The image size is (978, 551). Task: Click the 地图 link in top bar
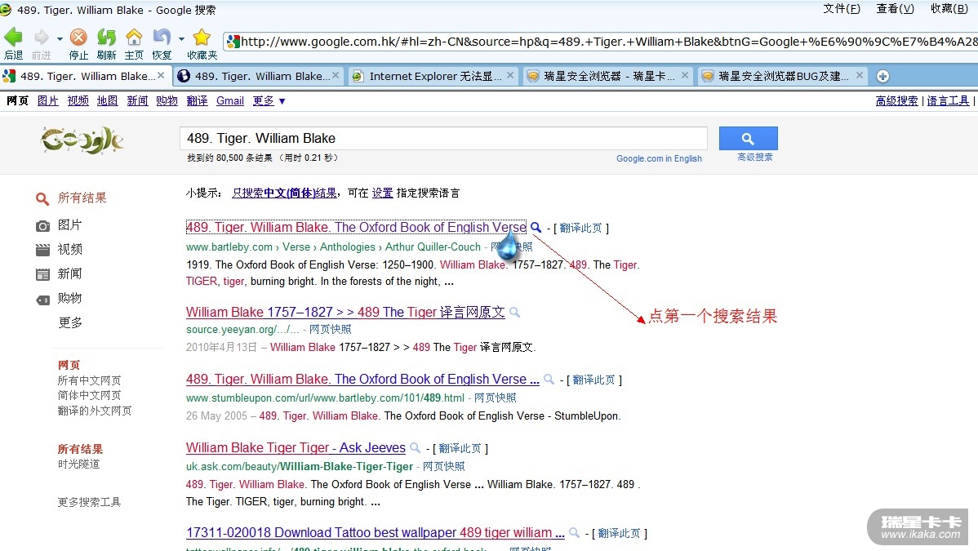pos(107,100)
